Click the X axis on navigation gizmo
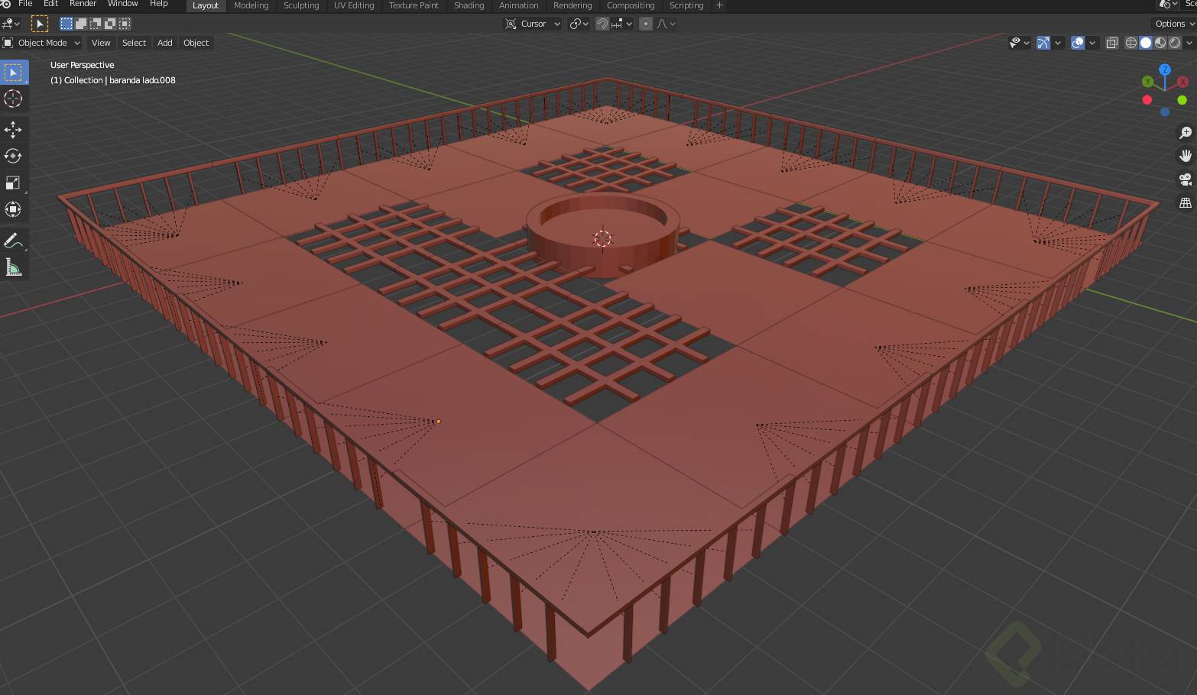Viewport: 1197px width, 695px height. click(x=1182, y=82)
